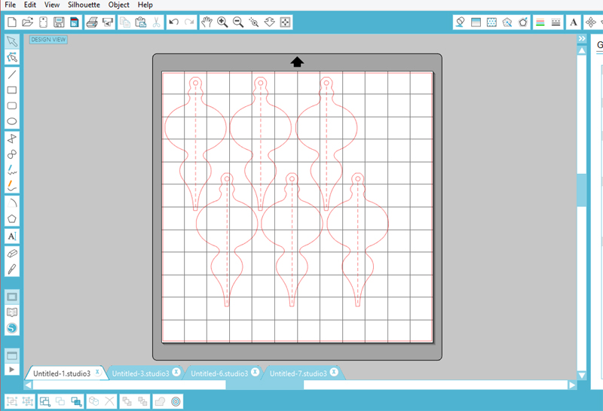The image size is (603, 411).
Task: Click the Send to Silhouette icon
Action: [x=108, y=23]
